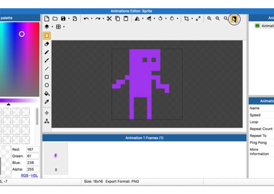Click the resize image arrows icon

[x=198, y=19]
